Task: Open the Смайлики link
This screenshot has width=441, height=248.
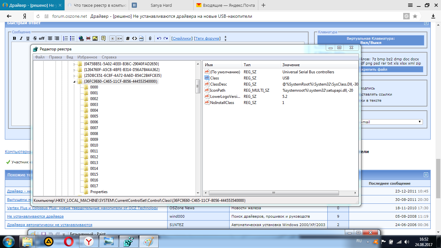Action: (x=182, y=38)
